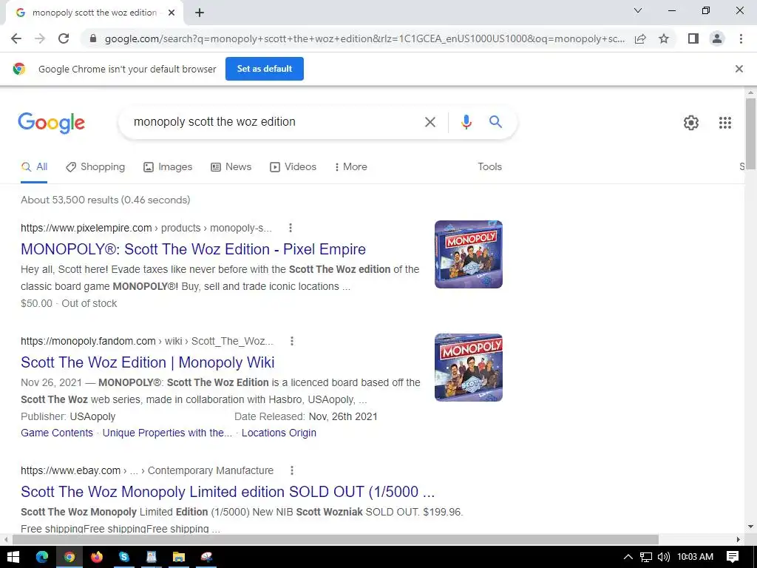Screen dimensions: 757x568
Task: Launch Microsoft Edge from taskbar
Action: 42,557
